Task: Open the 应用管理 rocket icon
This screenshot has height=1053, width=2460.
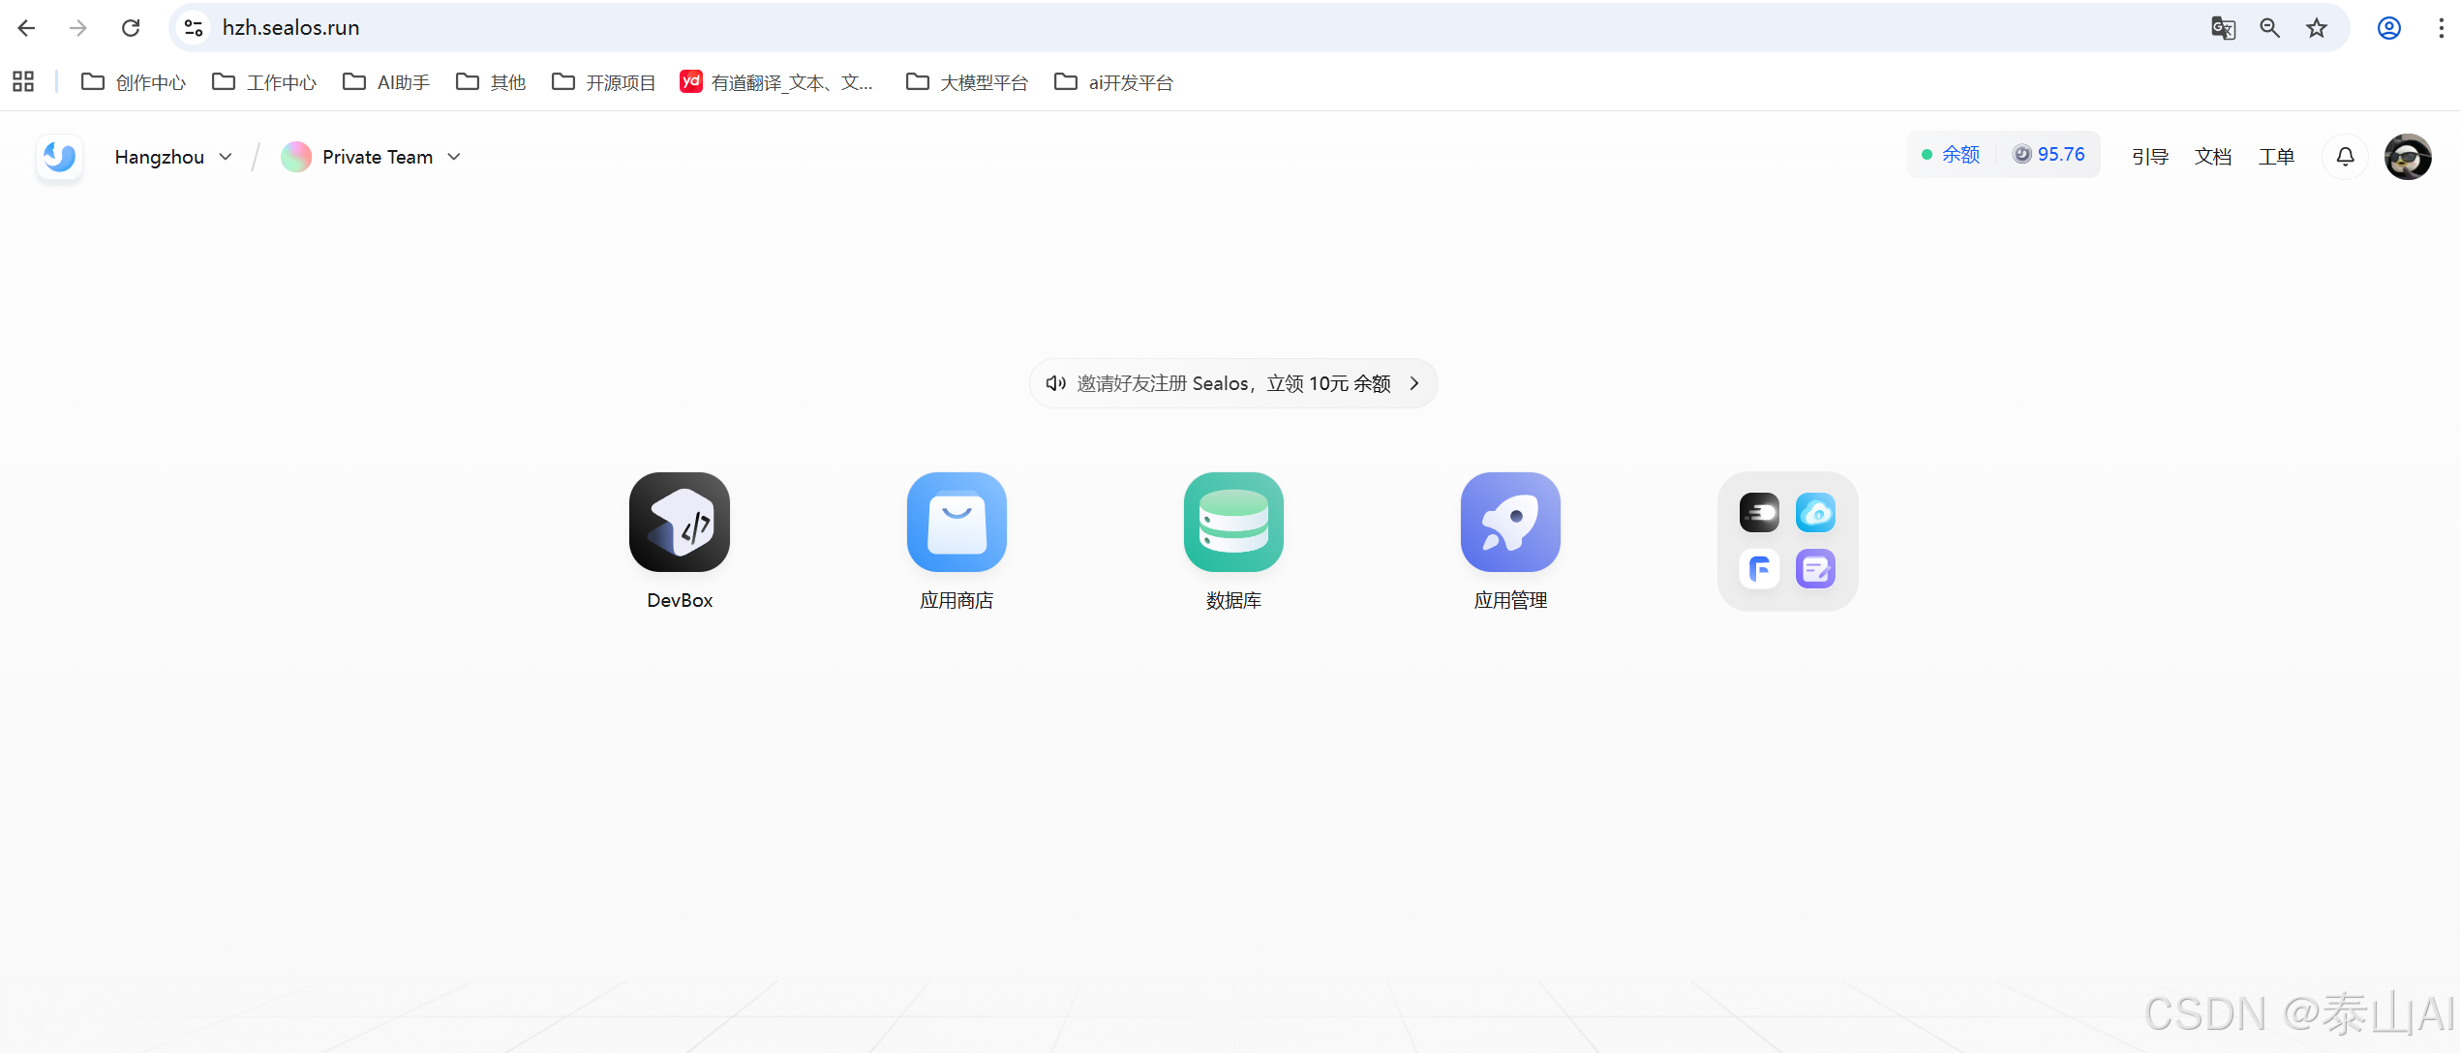Action: tap(1510, 522)
